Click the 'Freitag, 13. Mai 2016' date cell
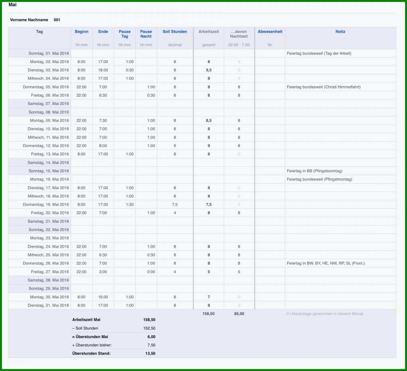 pyautogui.click(x=40, y=154)
